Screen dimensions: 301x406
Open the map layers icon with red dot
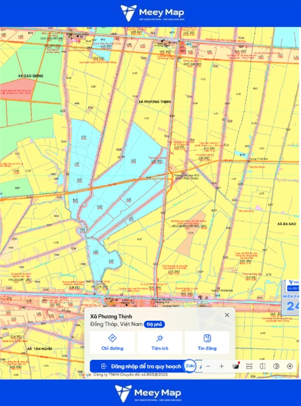pos(235,366)
